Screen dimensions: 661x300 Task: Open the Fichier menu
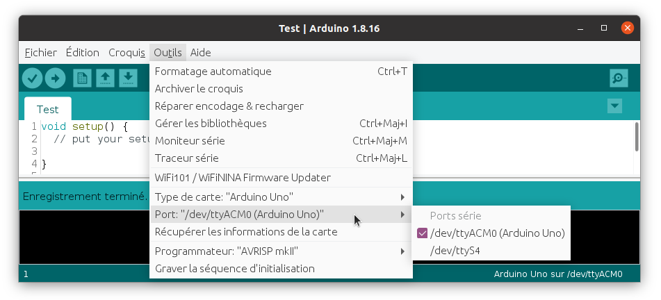click(x=41, y=53)
